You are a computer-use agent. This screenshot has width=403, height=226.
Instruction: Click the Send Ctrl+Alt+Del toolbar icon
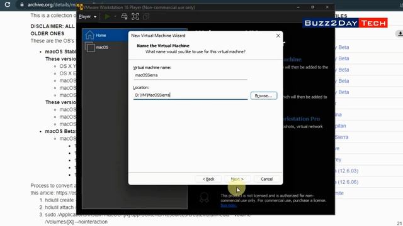(125, 17)
